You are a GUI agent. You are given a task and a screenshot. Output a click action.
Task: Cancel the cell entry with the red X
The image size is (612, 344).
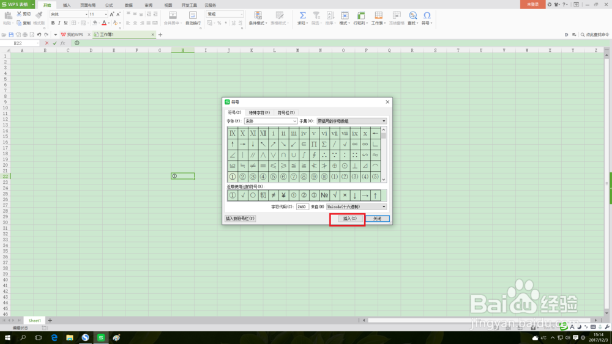pos(47,43)
